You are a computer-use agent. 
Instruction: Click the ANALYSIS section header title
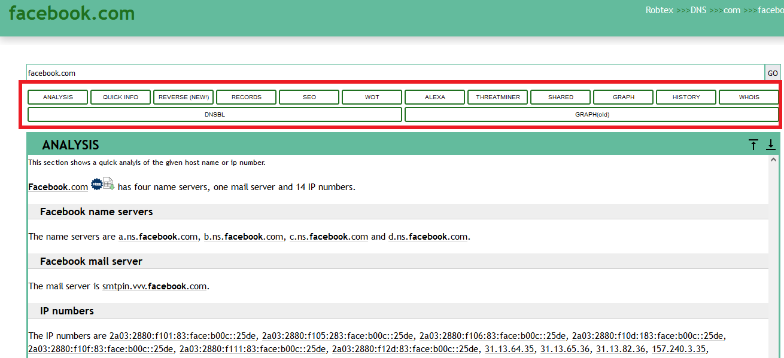71,145
